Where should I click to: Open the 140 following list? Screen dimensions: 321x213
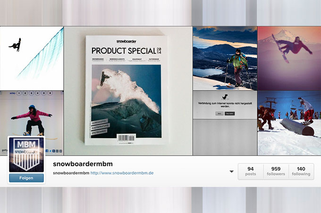point(301,171)
